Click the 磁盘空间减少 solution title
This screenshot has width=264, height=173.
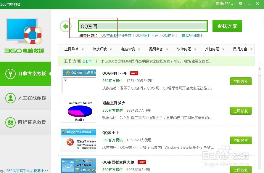point(114,103)
